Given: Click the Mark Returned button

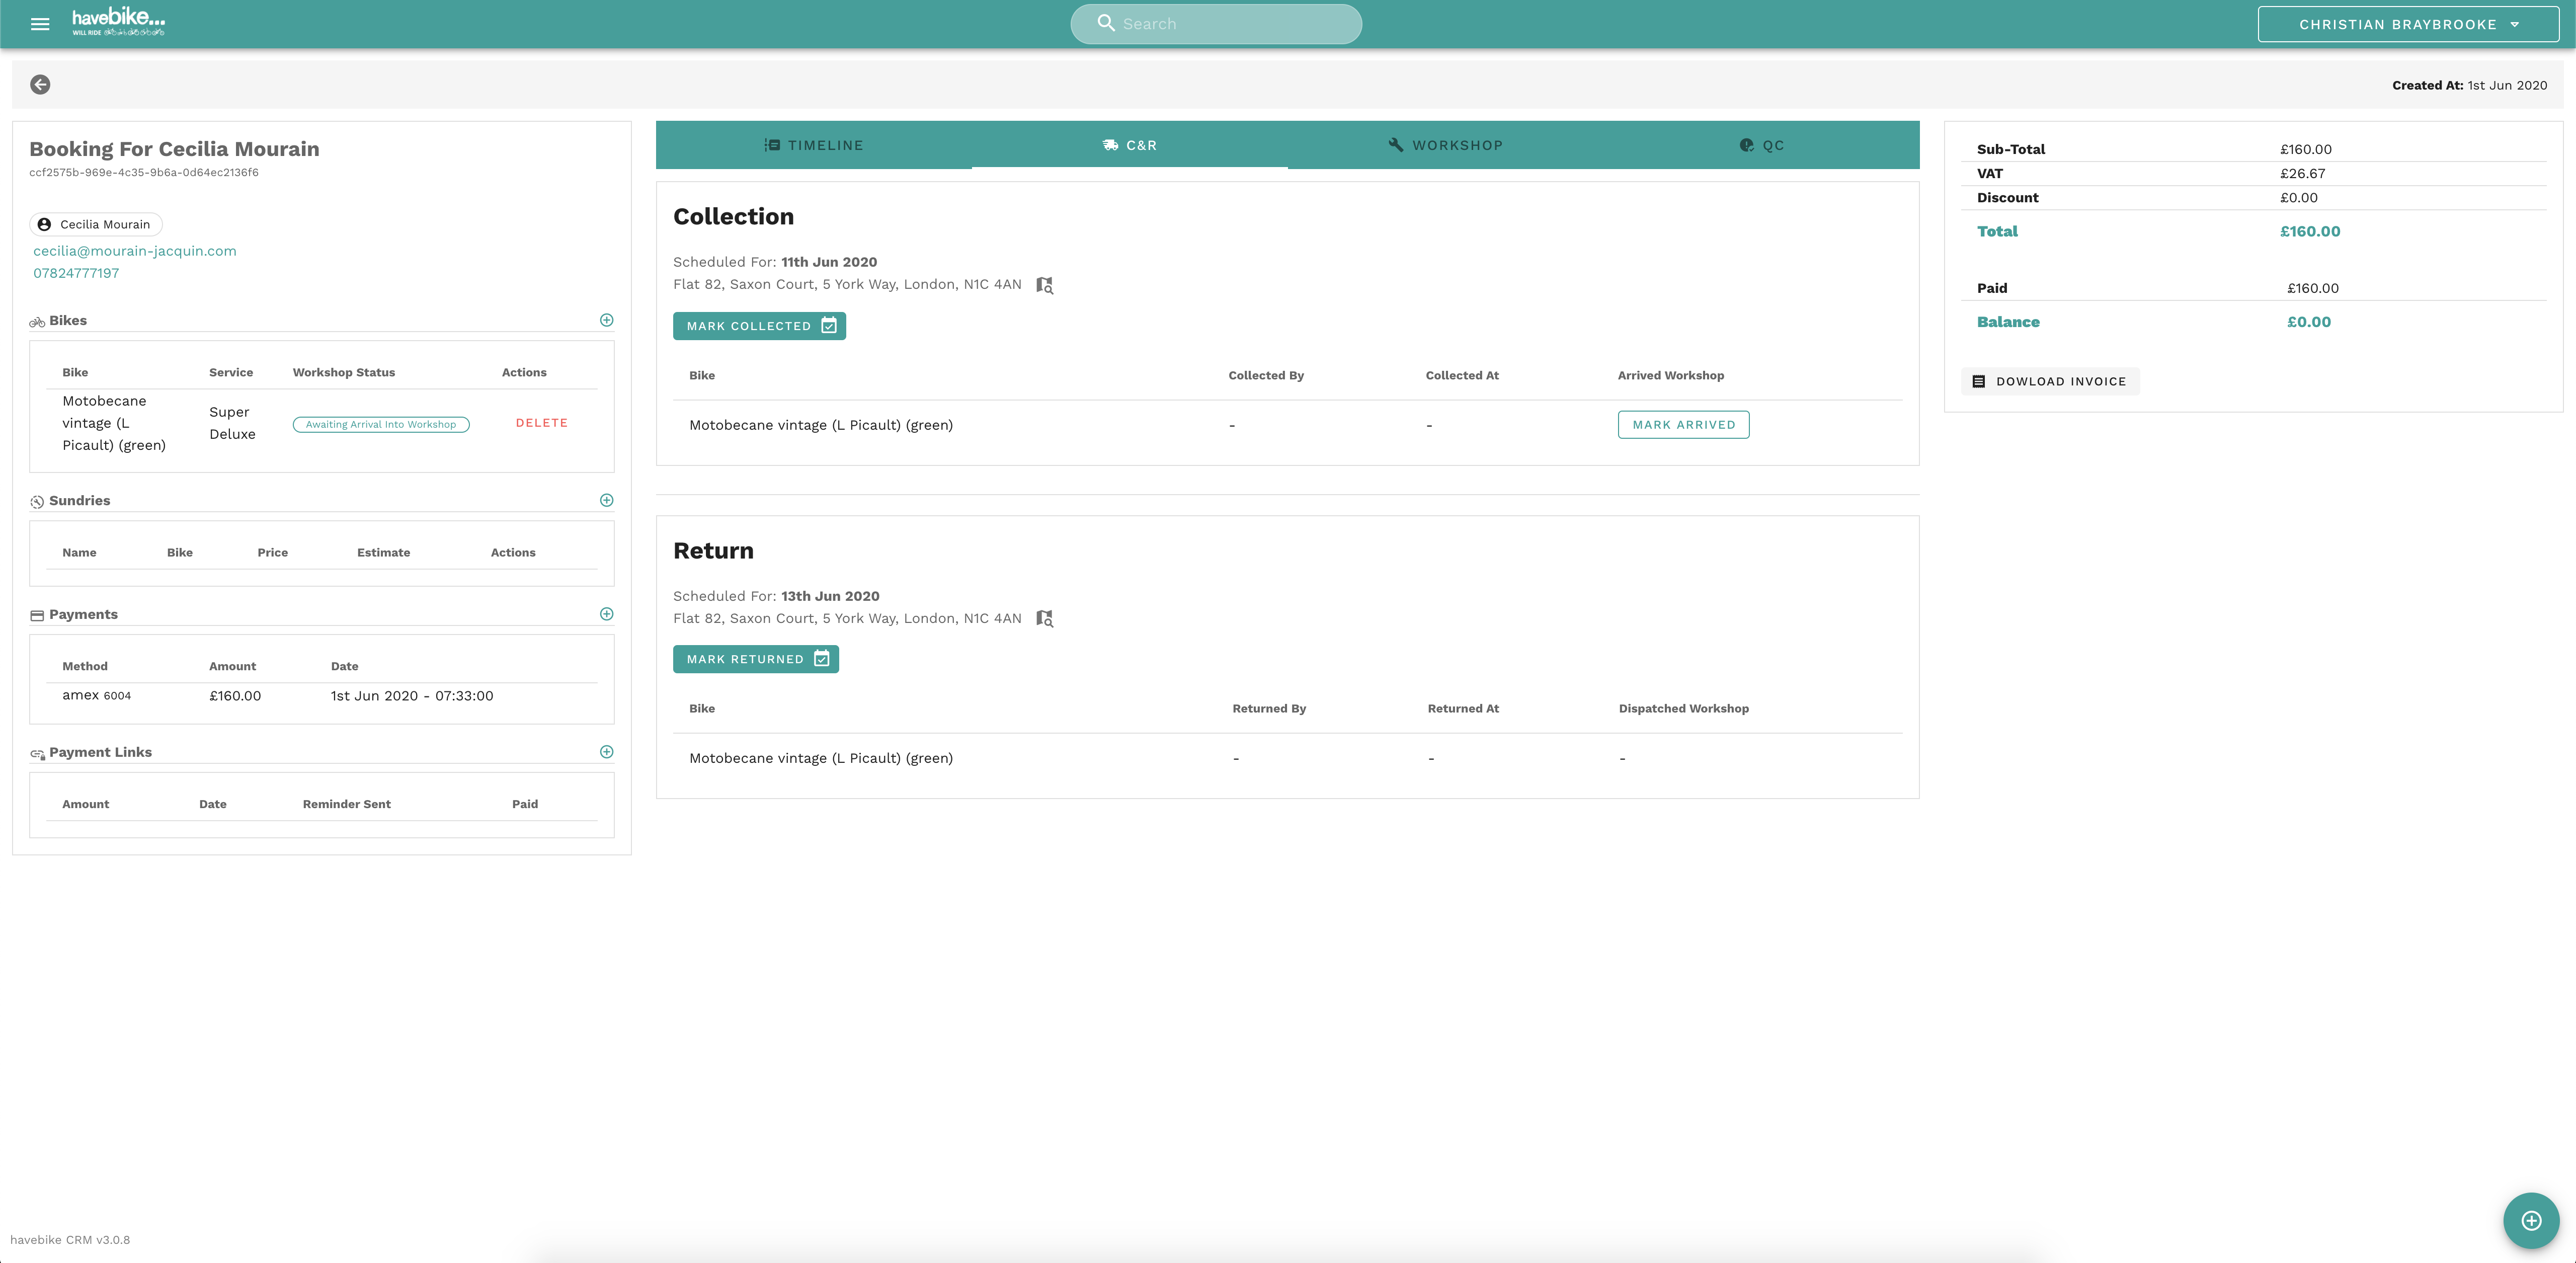Looking at the screenshot, I should (x=755, y=659).
